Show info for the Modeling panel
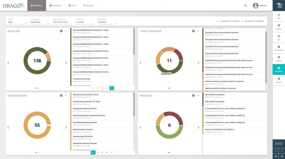The width and height of the screenshot is (285, 159). [x=61, y=31]
